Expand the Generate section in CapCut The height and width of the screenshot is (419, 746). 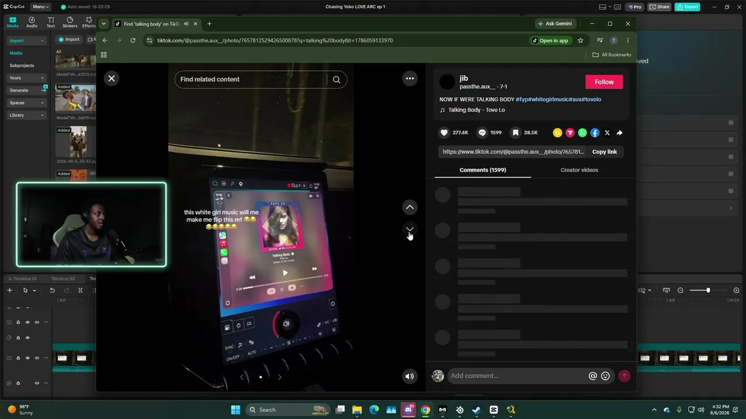coord(26,90)
